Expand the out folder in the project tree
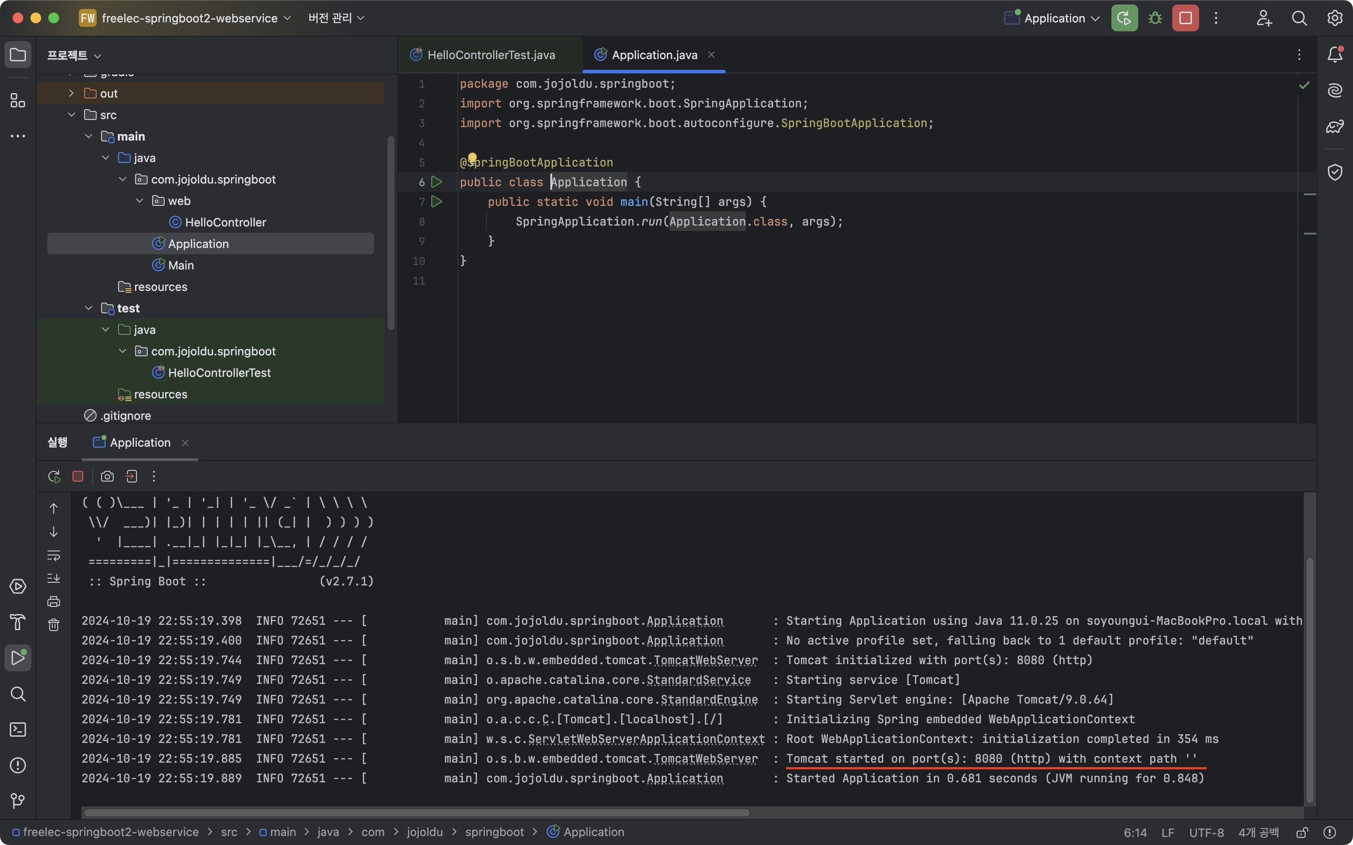Screen dimensions: 1353x845 (72, 94)
